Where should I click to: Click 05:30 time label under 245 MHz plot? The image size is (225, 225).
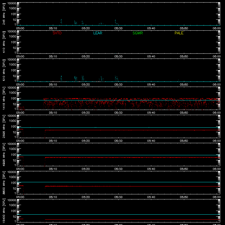pyautogui.click(x=118, y=28)
